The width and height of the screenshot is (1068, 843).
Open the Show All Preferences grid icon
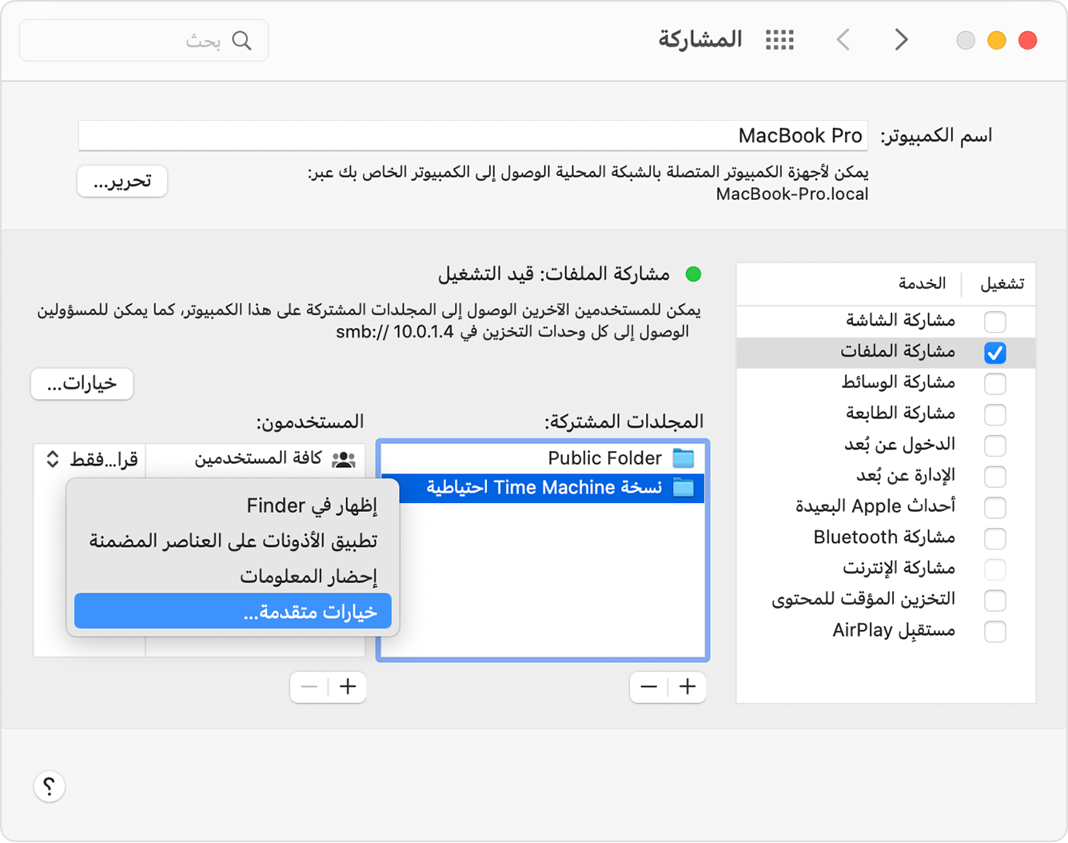pyautogui.click(x=779, y=39)
